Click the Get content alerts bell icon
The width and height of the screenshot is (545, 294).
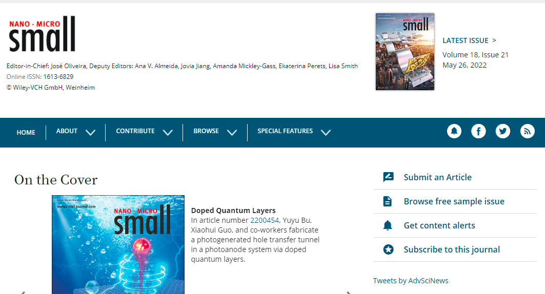[x=388, y=225]
